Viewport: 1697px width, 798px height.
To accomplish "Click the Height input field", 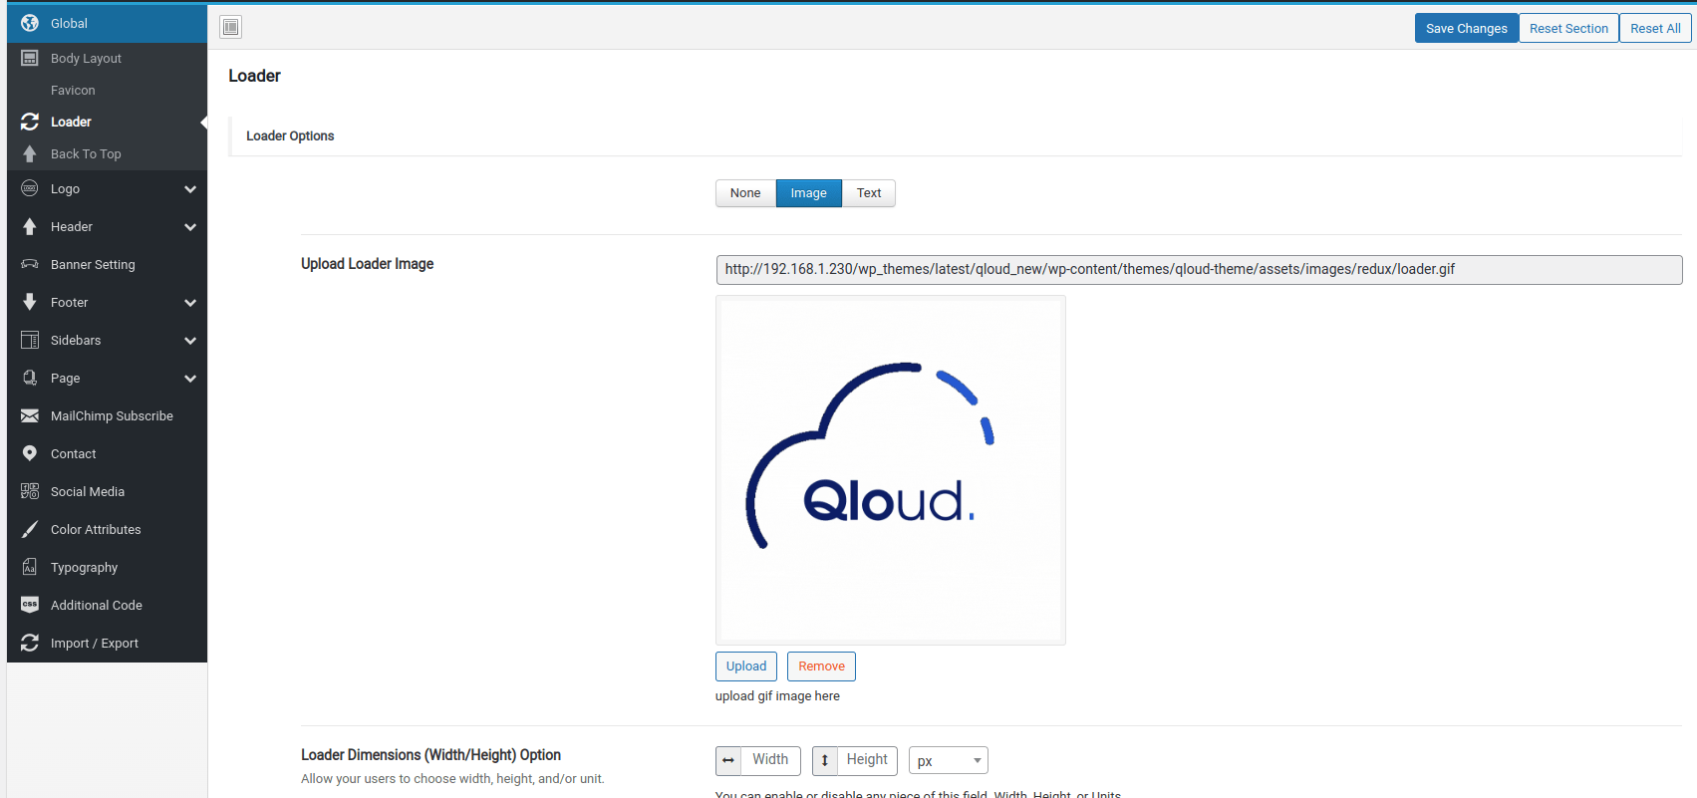I will pos(867,760).
